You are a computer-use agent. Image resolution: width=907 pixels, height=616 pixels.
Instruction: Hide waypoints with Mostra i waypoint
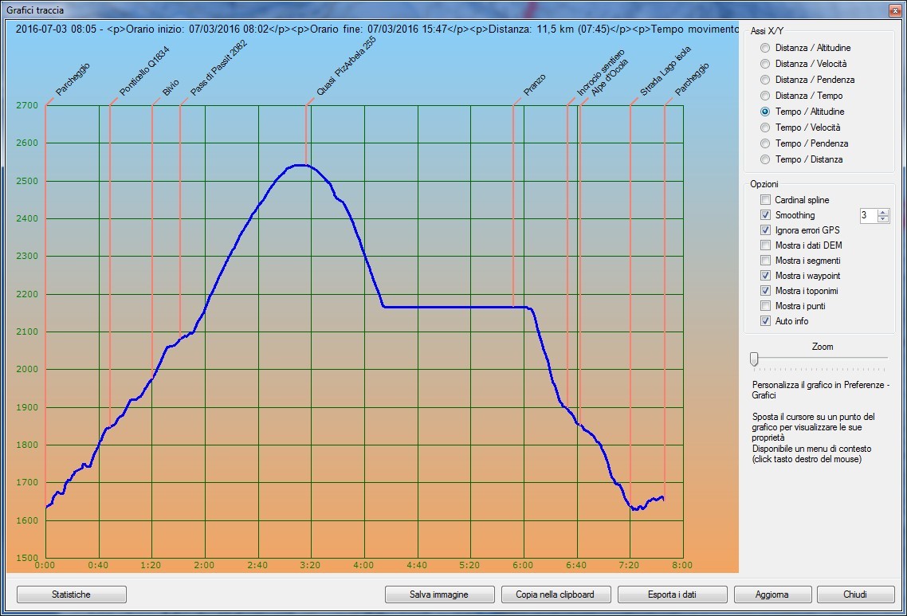pos(766,276)
